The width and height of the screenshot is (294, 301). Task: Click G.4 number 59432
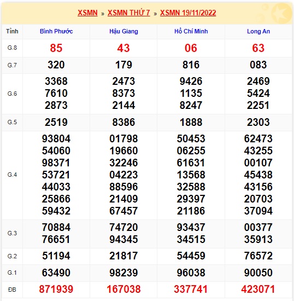pos(56,211)
